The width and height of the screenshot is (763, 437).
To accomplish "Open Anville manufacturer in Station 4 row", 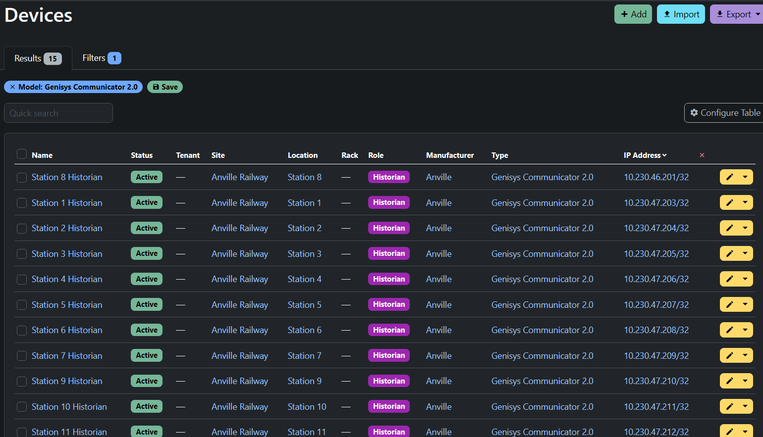I will coord(439,279).
